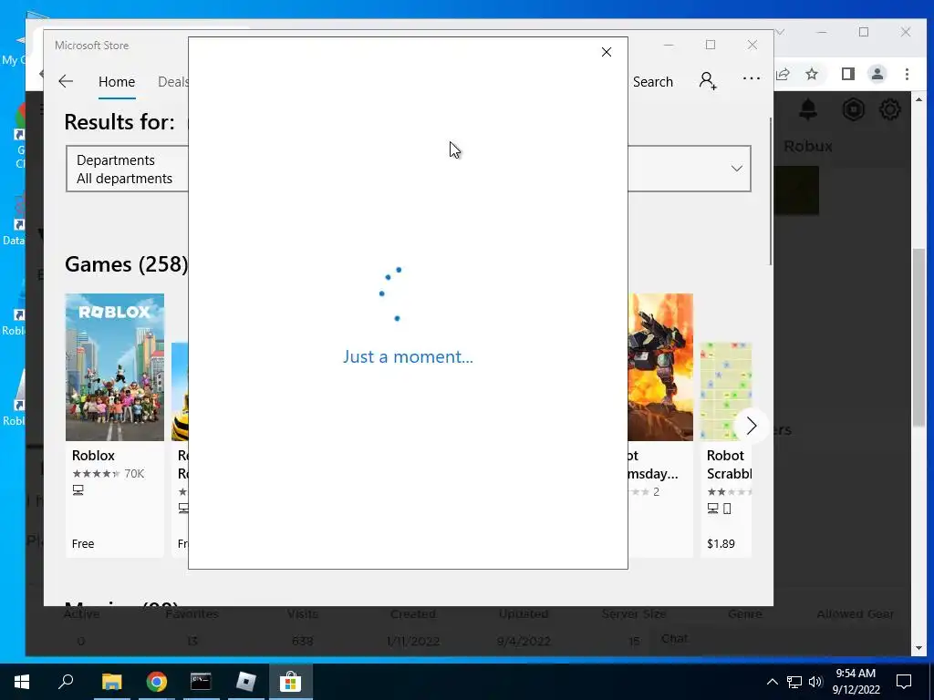Go back in Microsoft Store

tap(66, 81)
